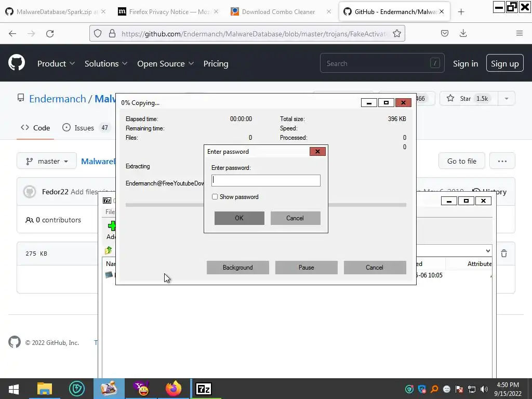Expand the Solutions dropdown
Viewport: 532px width, 399px height.
pos(106,63)
